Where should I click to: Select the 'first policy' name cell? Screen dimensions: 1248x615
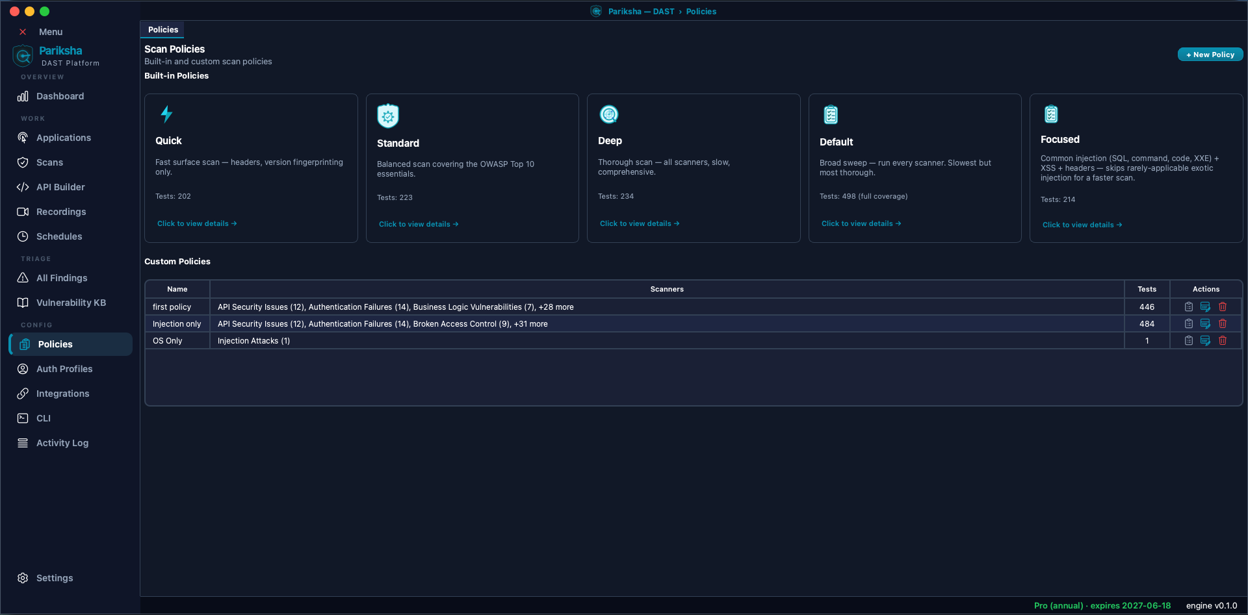click(x=177, y=307)
